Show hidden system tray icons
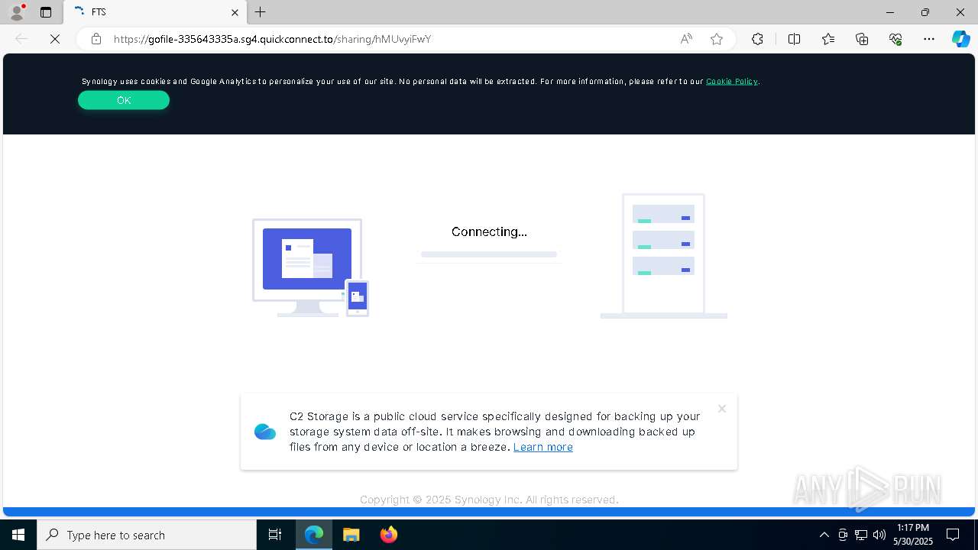This screenshot has height=550, width=978. click(824, 535)
